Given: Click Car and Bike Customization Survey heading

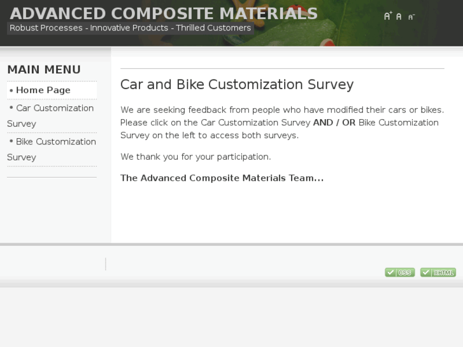Looking at the screenshot, I should click(237, 85).
